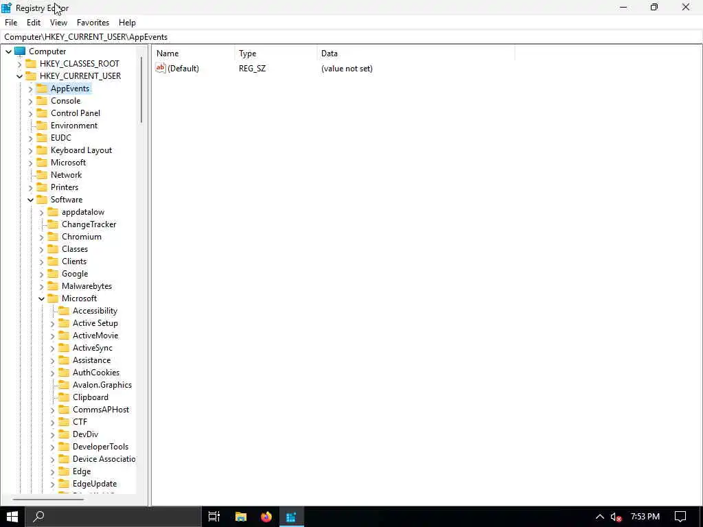Expand HKEY_CLASSES_ROOT hive
Viewport: 703px width, 527px height.
(19, 64)
